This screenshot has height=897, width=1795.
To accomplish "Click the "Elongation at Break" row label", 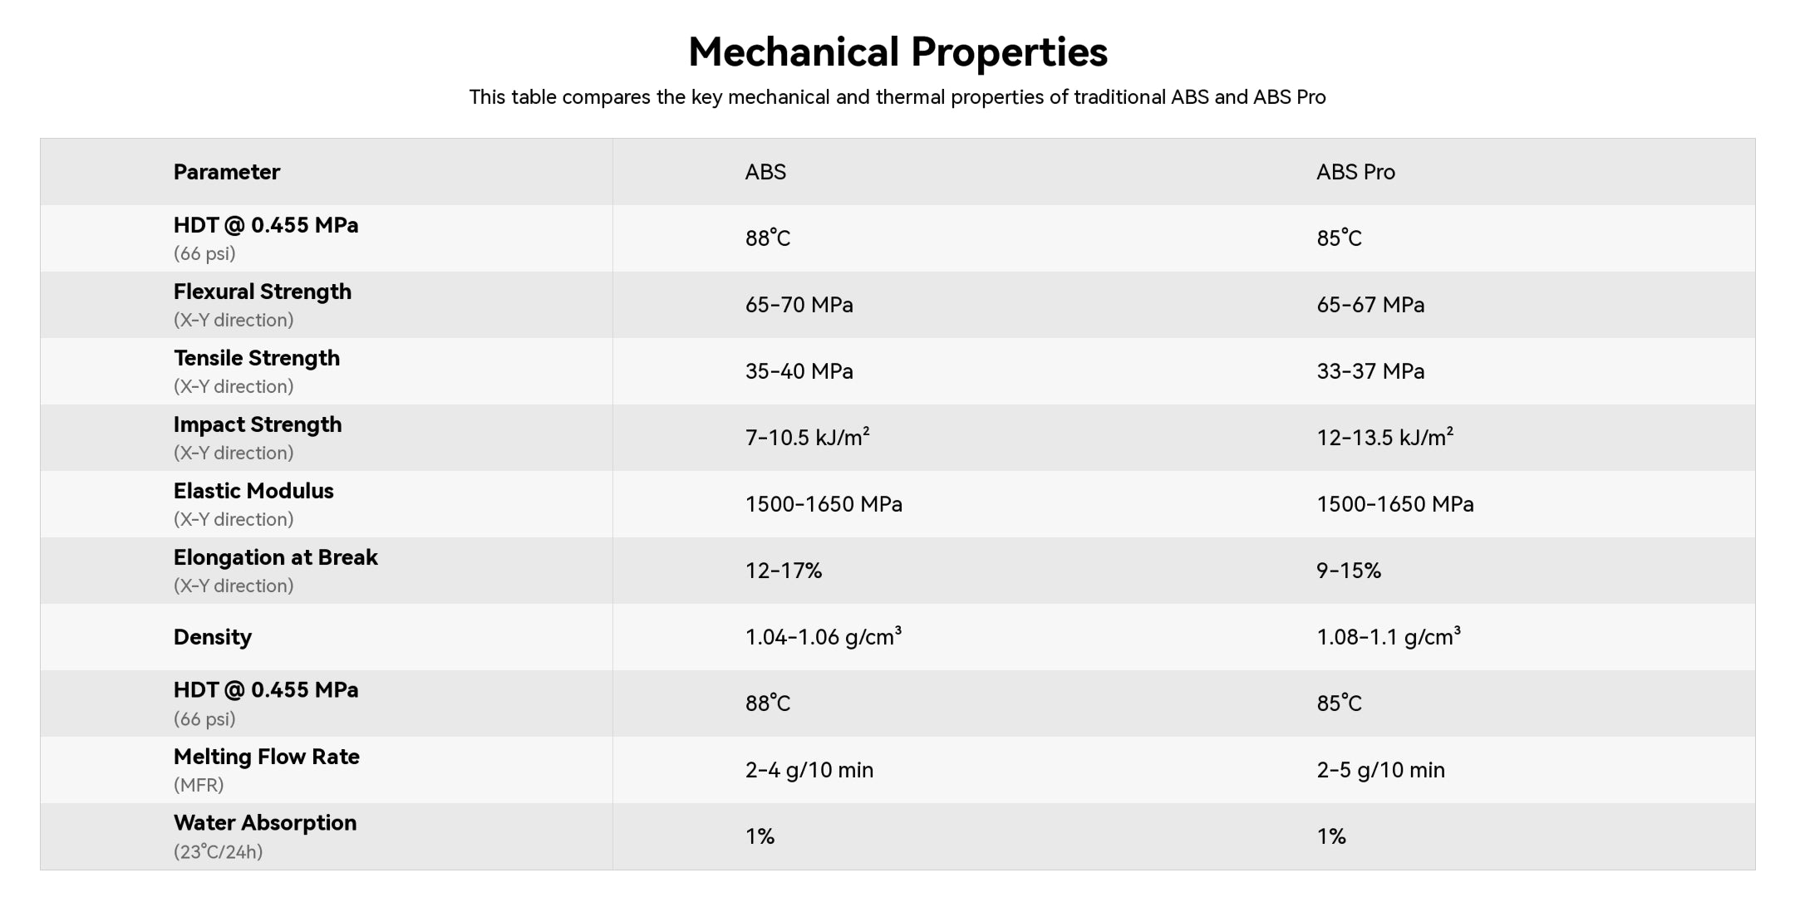I will 275,557.
